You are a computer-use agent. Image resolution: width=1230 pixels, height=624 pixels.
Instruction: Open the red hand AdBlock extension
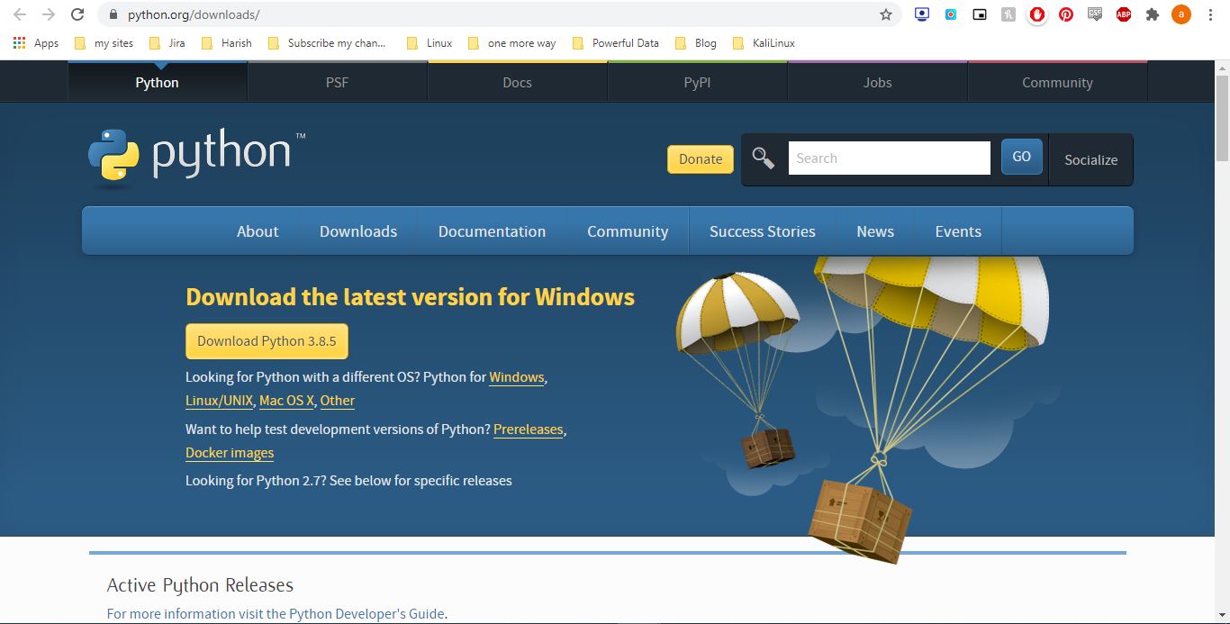tap(1037, 14)
